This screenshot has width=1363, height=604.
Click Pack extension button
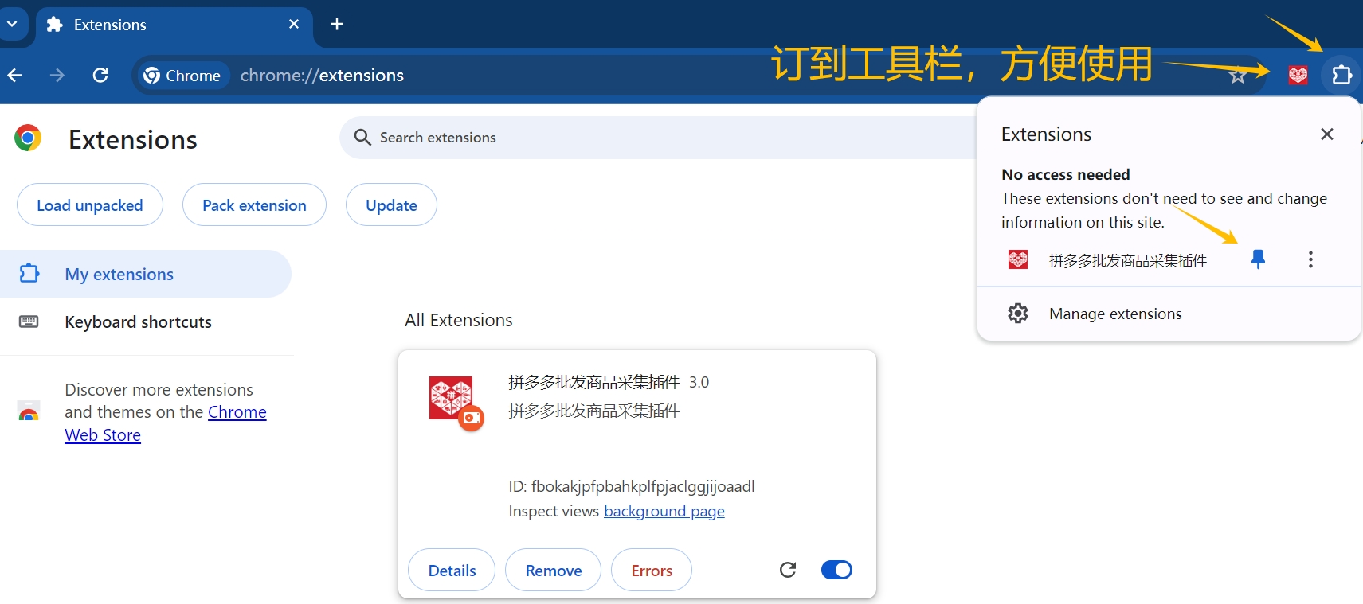[254, 205]
